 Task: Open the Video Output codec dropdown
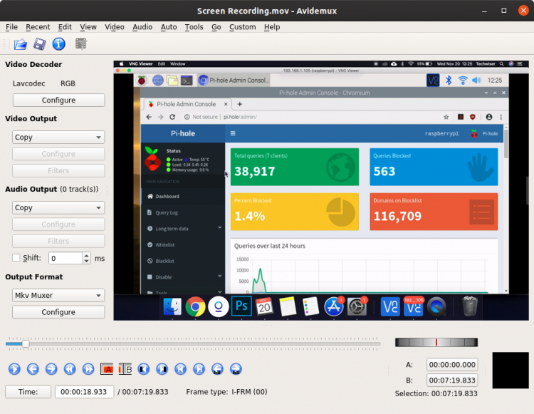tap(58, 138)
